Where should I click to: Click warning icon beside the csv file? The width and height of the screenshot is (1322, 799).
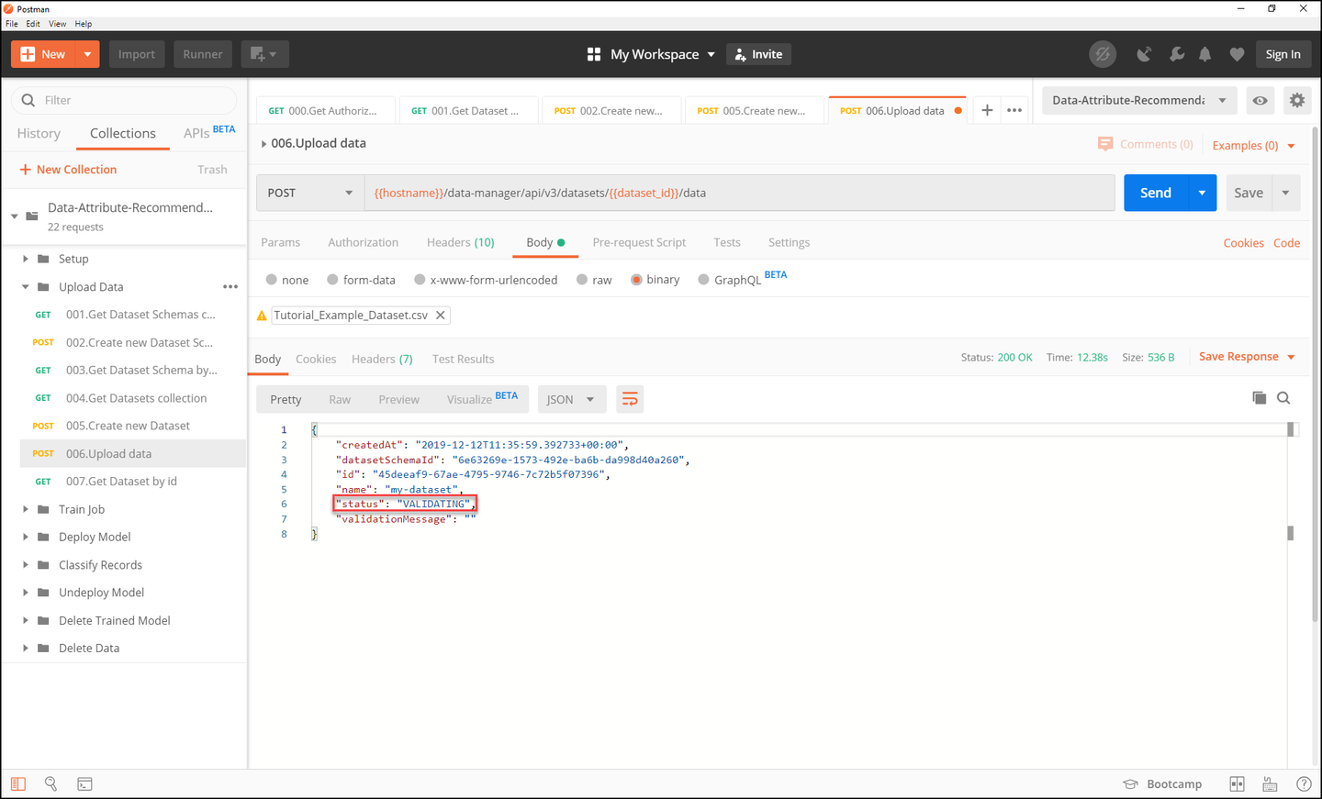pyautogui.click(x=262, y=316)
